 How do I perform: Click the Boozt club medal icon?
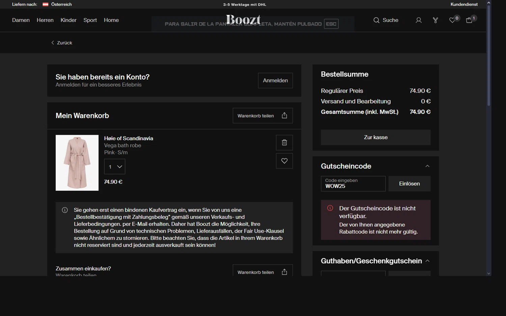point(435,20)
